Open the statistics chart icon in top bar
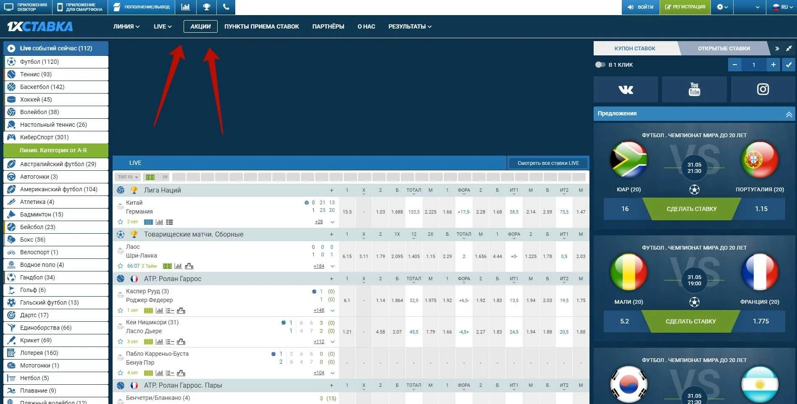This screenshot has height=404, width=797. 185,7
